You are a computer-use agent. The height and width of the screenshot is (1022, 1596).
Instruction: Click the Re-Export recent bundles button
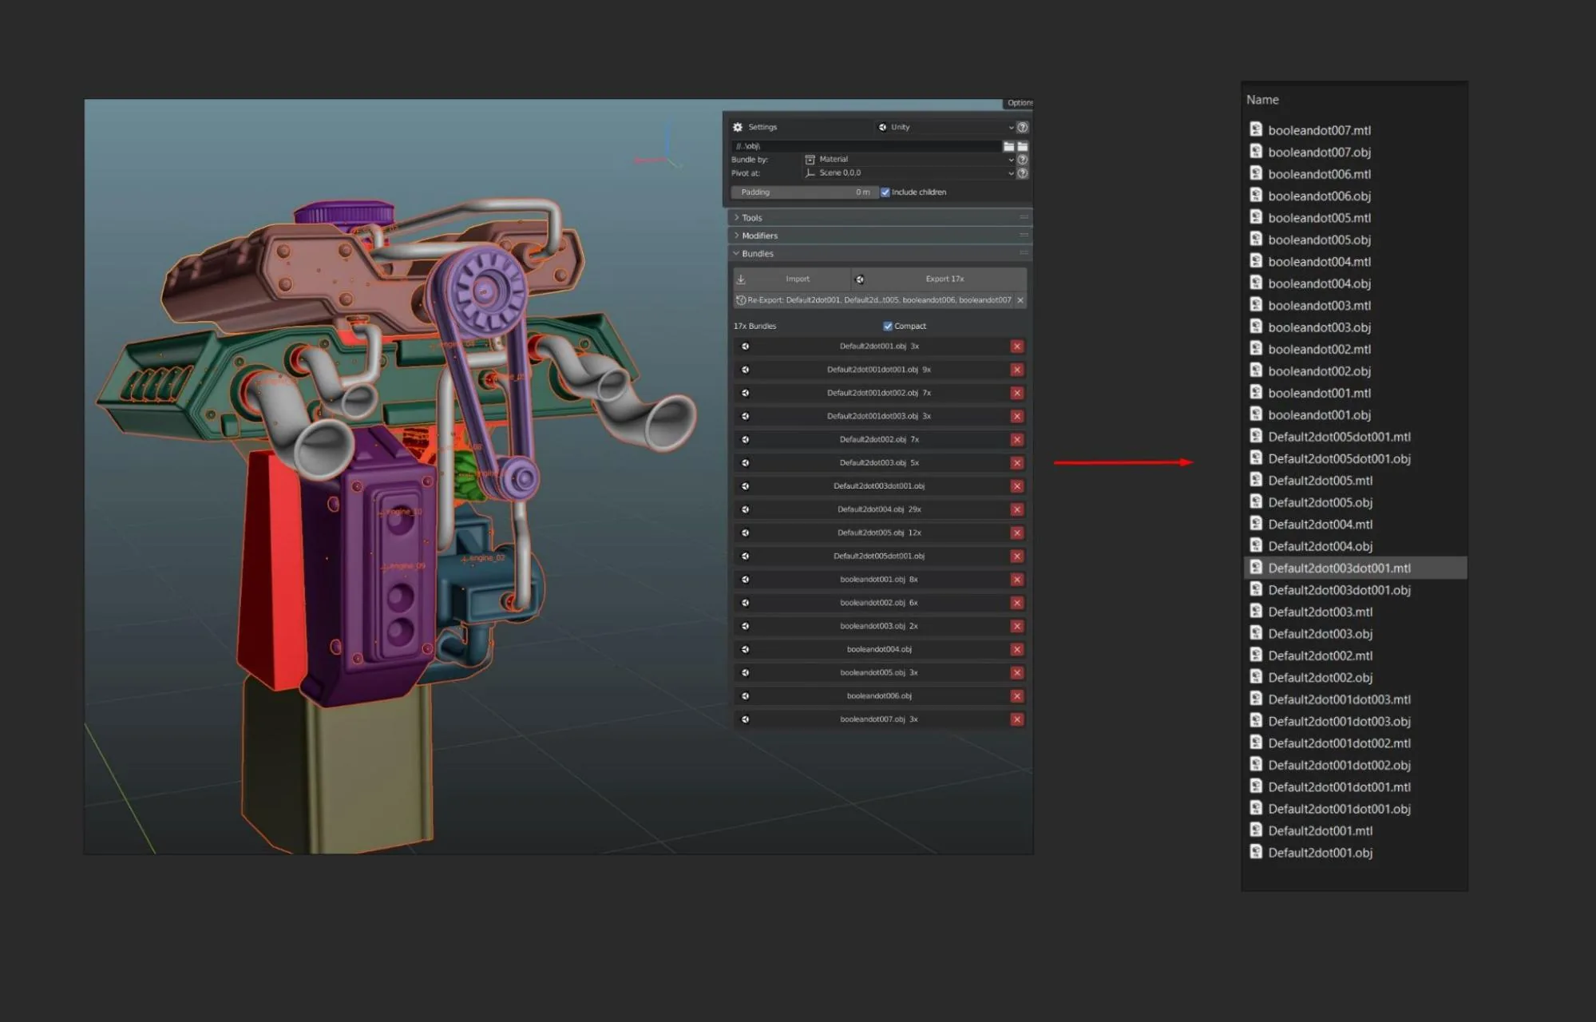873,300
